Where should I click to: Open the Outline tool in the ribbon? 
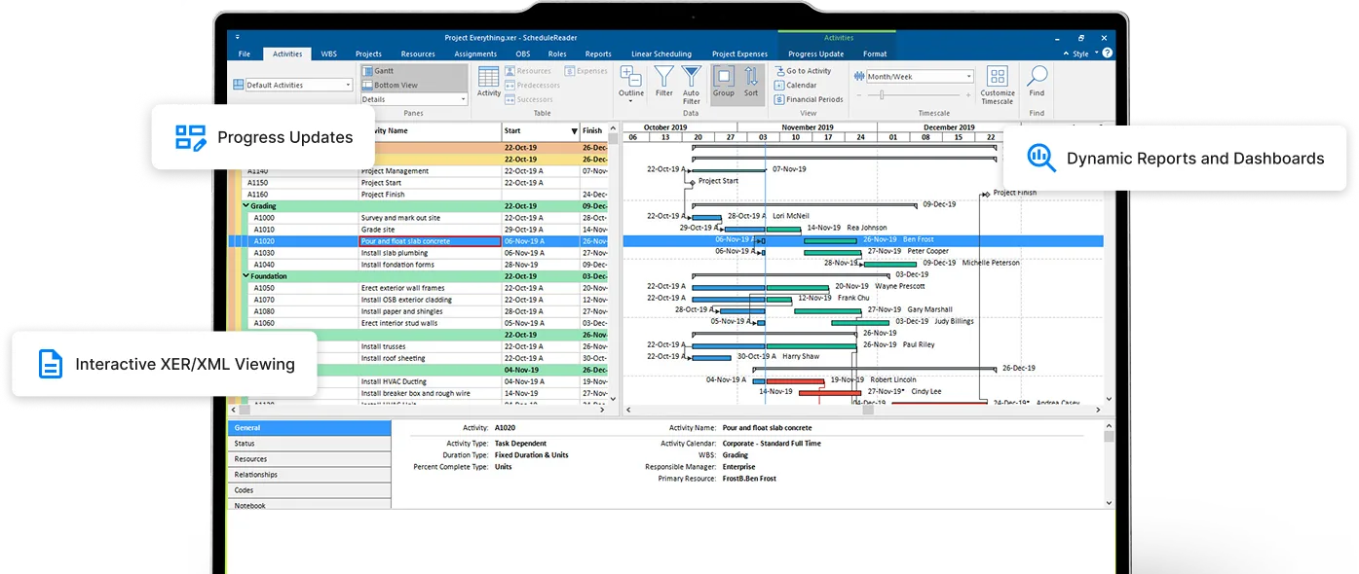(631, 84)
